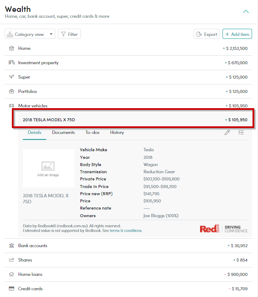The width and height of the screenshot is (258, 297).
Task: Click the Credit cards card icon
Action: [x=11, y=289]
